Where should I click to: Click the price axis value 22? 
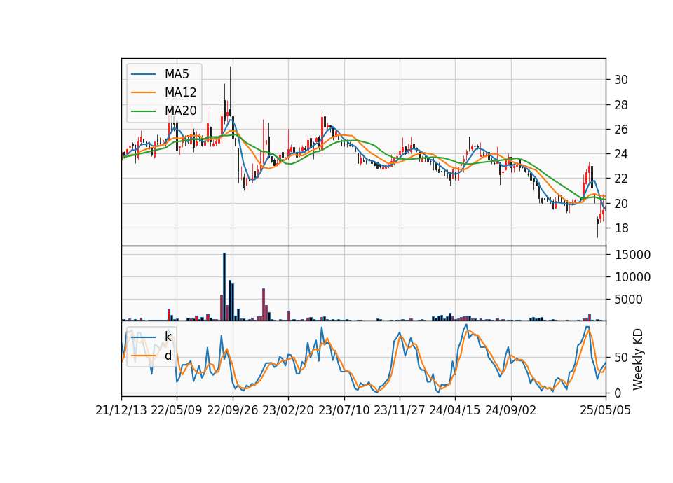pos(621,178)
